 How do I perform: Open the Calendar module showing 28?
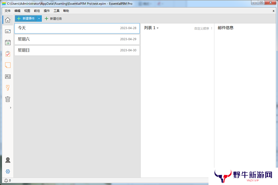point(8,42)
